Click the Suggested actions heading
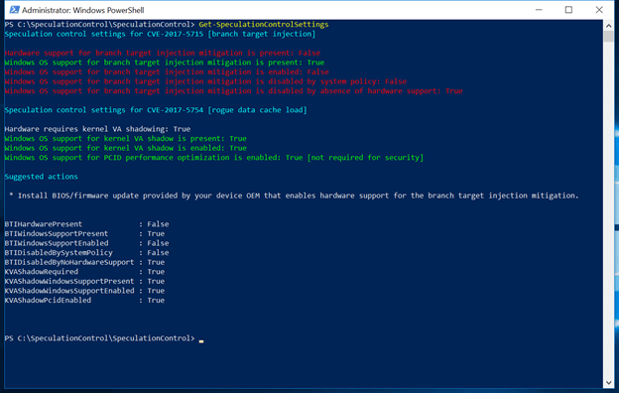The image size is (619, 393). tap(41, 177)
